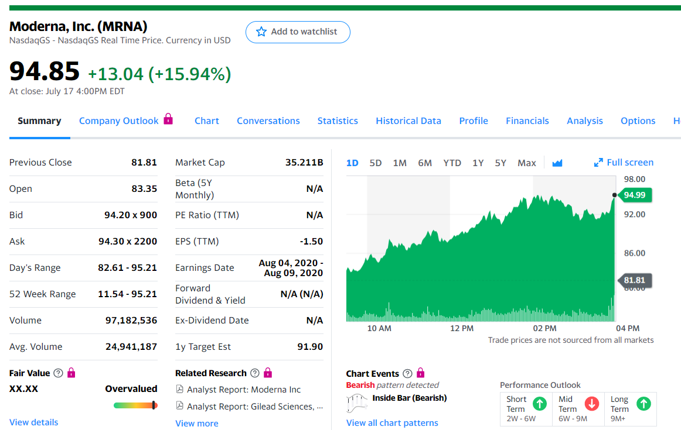
Task: Open the Summary tab
Action: (x=39, y=121)
